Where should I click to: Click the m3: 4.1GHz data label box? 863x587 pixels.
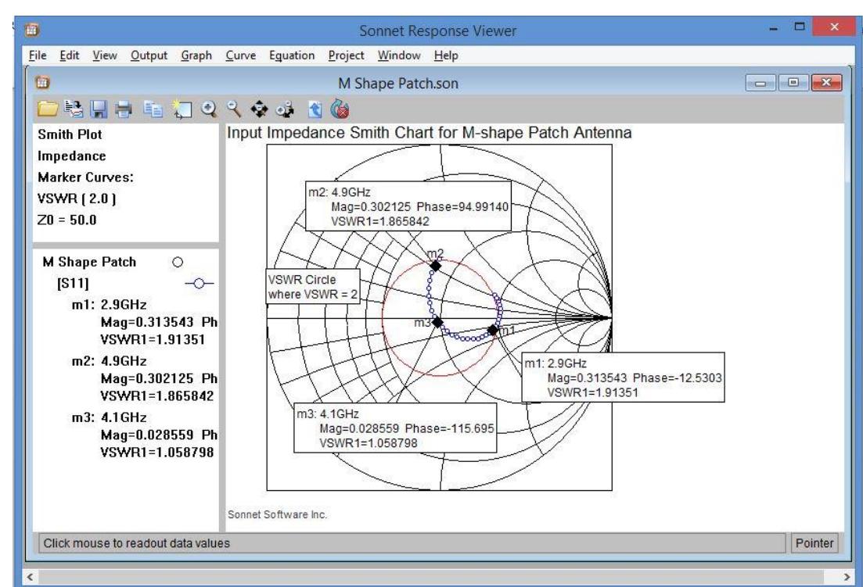tap(395, 428)
